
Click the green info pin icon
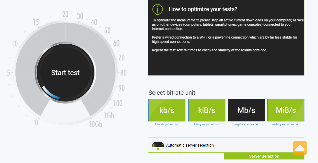(x=157, y=10)
